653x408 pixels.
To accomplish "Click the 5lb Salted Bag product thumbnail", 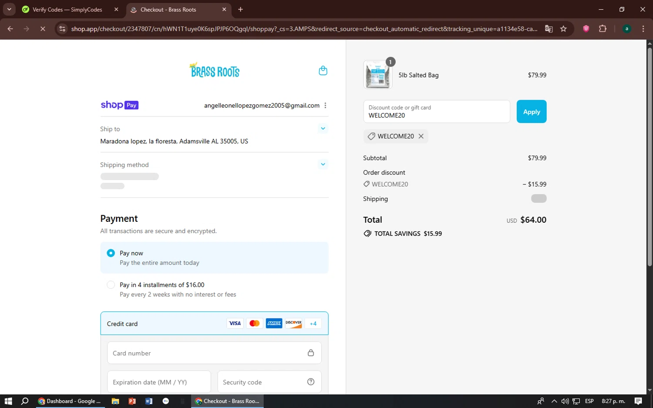I will pos(377,75).
